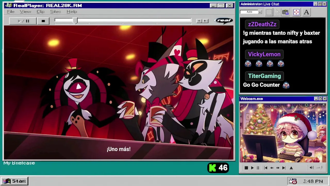The height and width of the screenshot is (186, 330).
Task: Click first emote under VickyLemon
Action: 248,63
